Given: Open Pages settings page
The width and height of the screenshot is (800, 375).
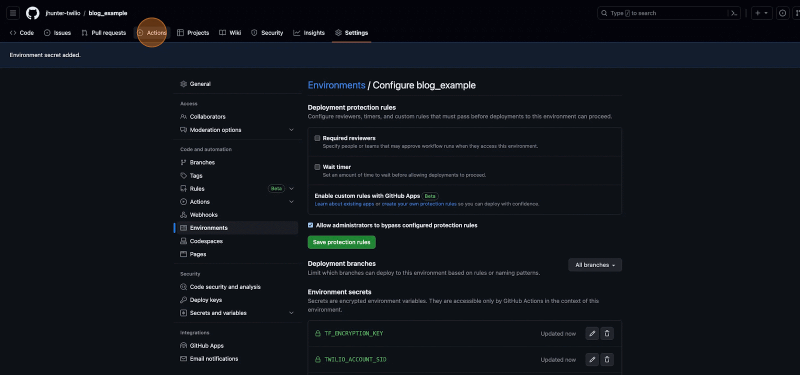Looking at the screenshot, I should click(x=236, y=254).
